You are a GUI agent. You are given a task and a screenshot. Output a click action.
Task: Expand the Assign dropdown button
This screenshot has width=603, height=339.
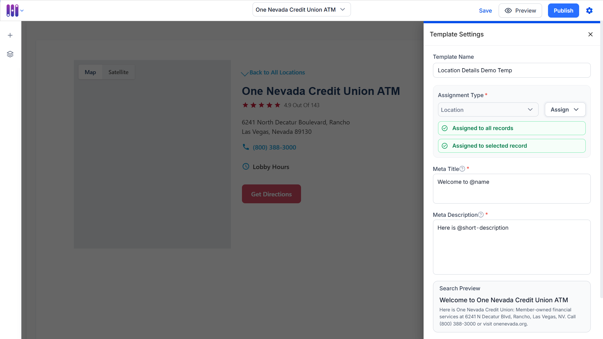tap(565, 110)
